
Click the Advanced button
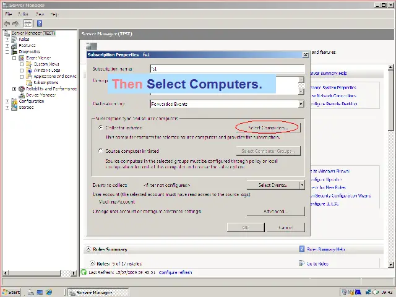tap(275, 211)
